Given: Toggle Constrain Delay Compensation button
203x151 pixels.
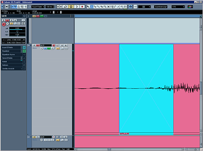Looking at the screenshot, I should point(7,7).
